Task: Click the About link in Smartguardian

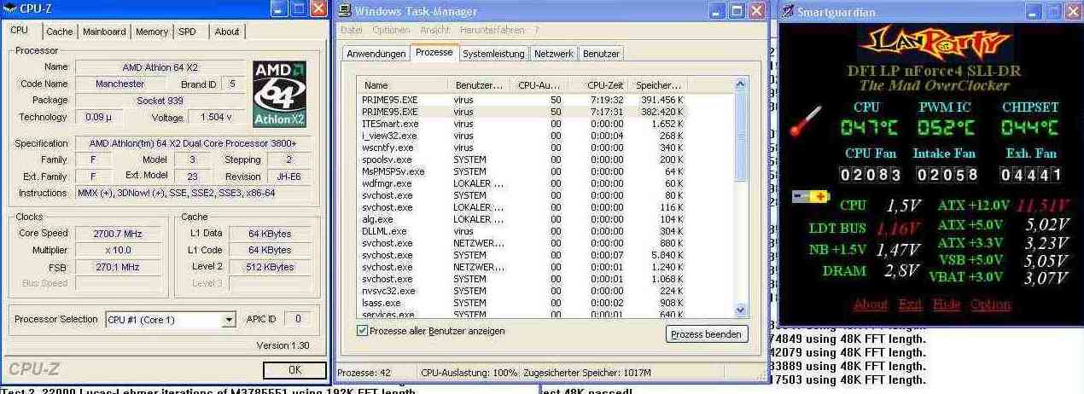Action: tap(871, 304)
